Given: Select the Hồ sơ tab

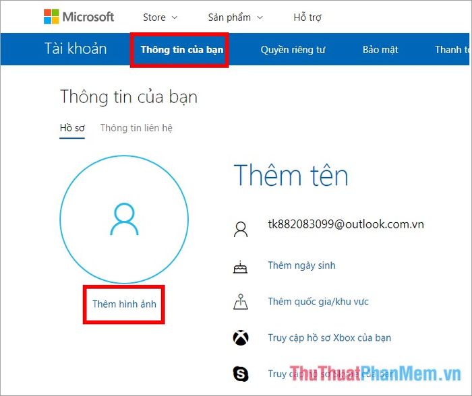Looking at the screenshot, I should 72,128.
